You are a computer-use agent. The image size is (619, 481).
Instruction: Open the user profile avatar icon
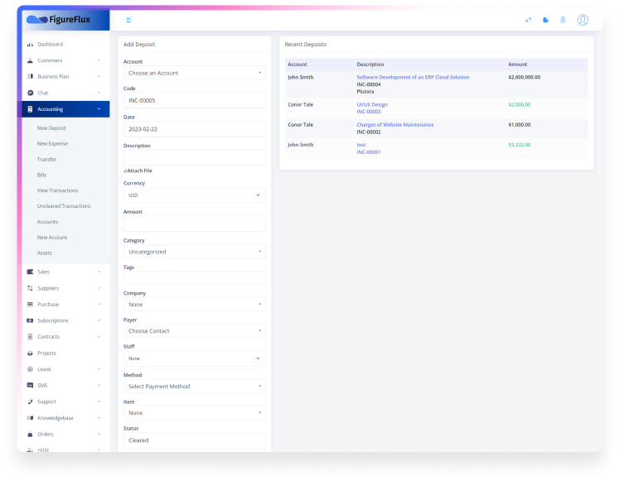coord(583,19)
